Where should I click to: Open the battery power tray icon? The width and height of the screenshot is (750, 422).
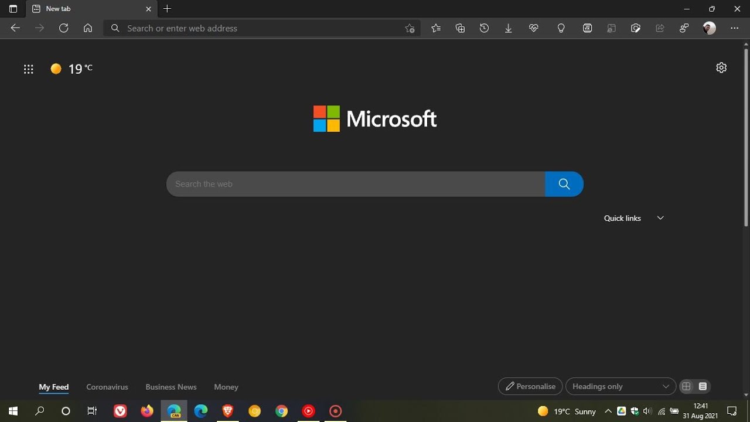point(674,411)
